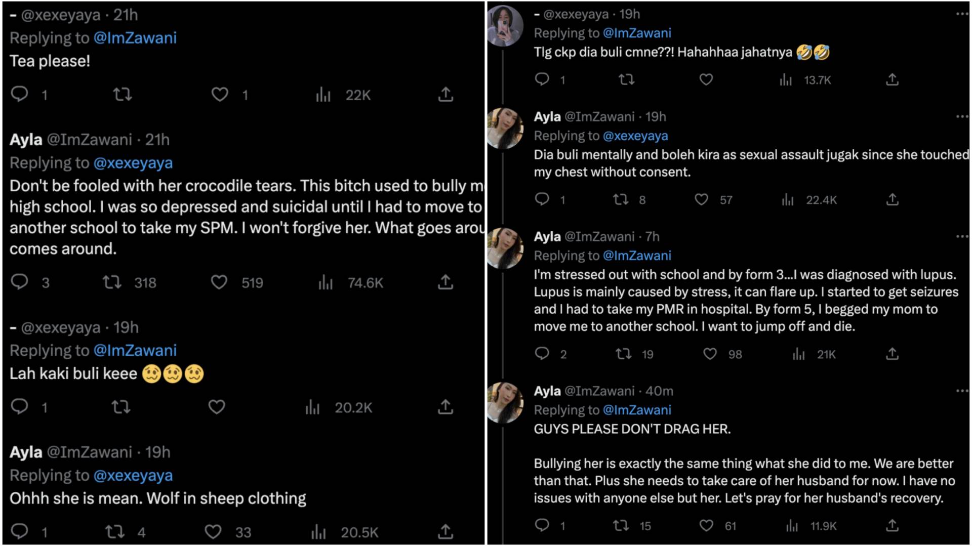Share the "Wolf in sheep clothing" tweet
The height and width of the screenshot is (546, 972).
pyautogui.click(x=445, y=531)
